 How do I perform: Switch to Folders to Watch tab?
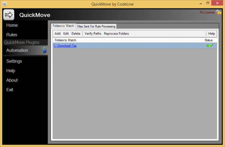[63, 26]
